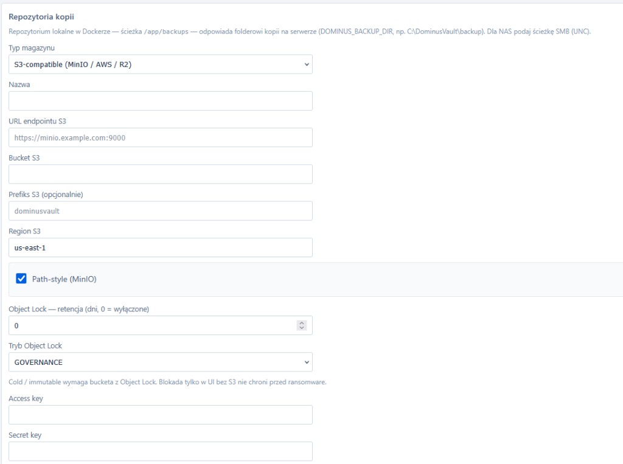Click the 'Object Lock — retencja' label text
Screen dimensions: 623x464
click(78, 309)
